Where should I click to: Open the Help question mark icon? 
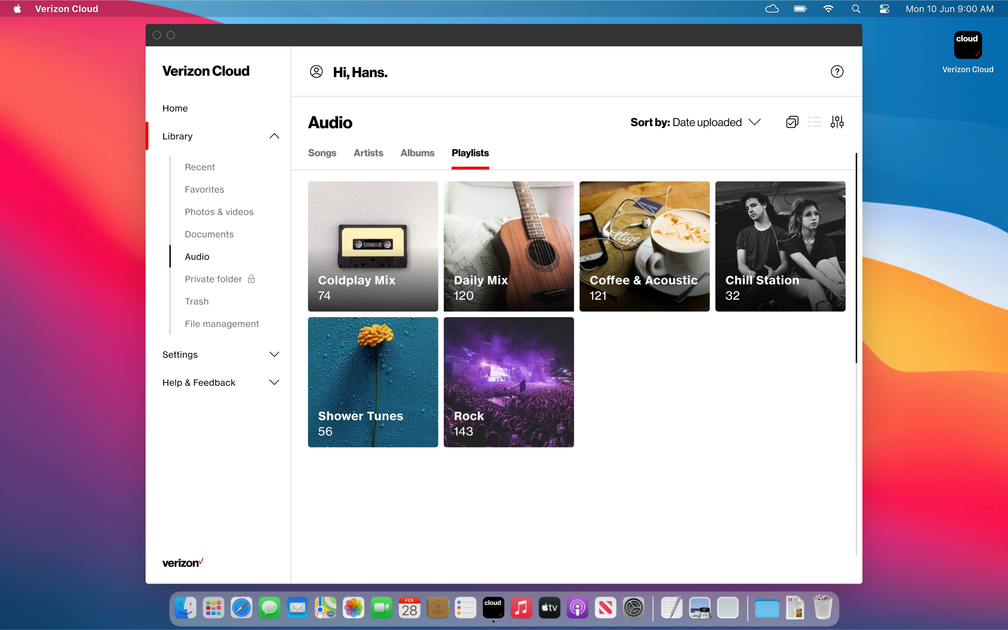pyautogui.click(x=837, y=72)
